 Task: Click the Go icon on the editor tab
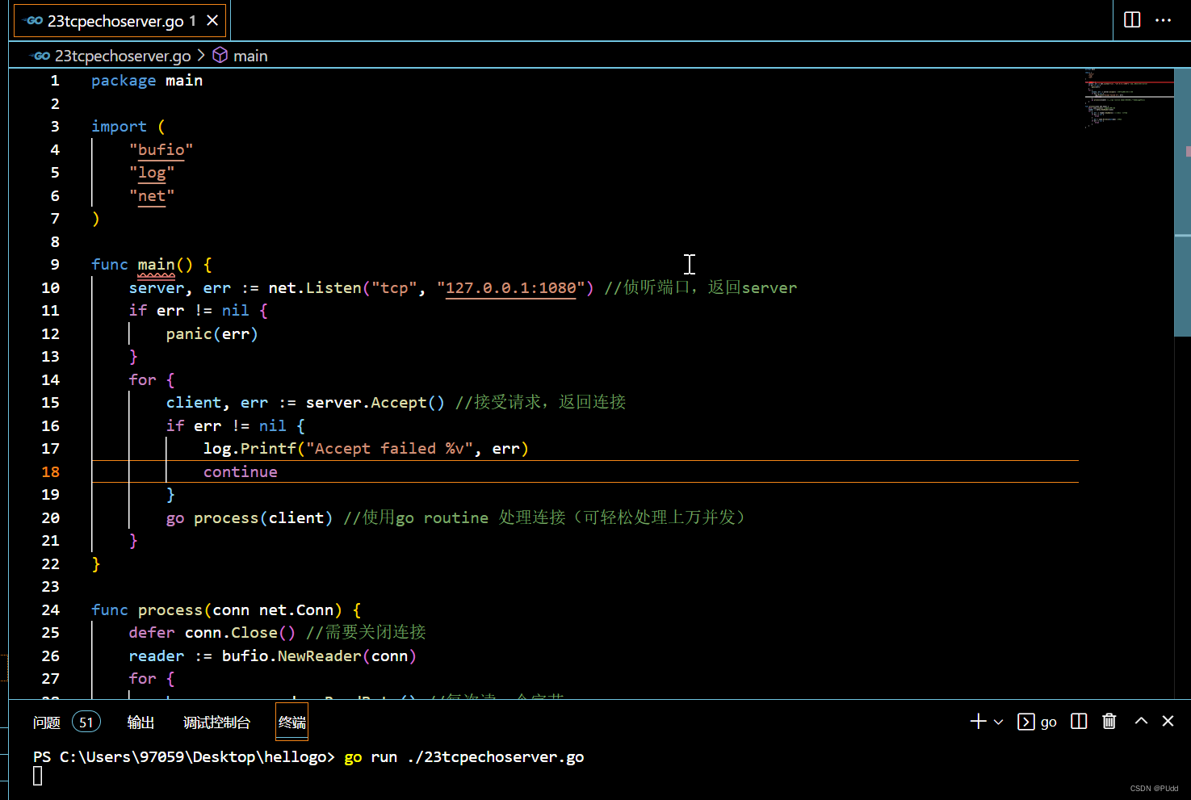pos(33,21)
